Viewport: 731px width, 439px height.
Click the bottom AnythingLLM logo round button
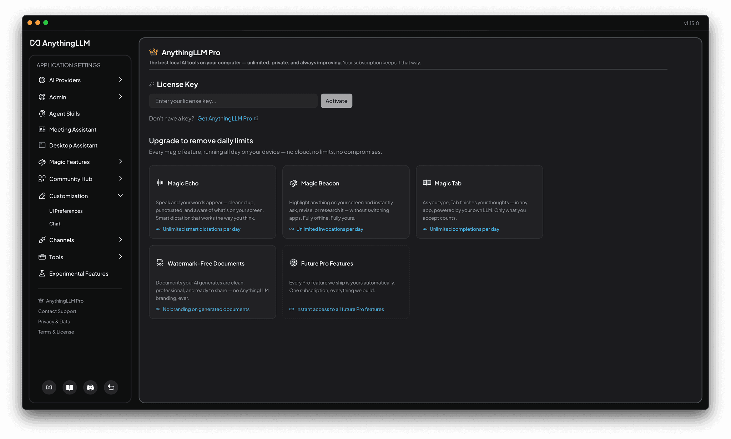click(x=49, y=387)
